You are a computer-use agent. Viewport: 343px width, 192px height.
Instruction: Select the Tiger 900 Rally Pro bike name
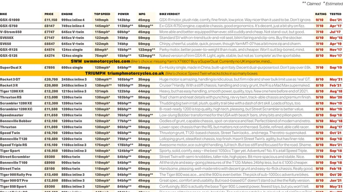click(16, 175)
